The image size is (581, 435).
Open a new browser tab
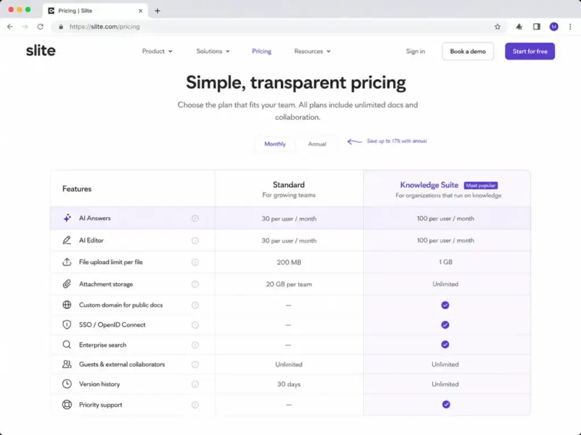pyautogui.click(x=158, y=11)
